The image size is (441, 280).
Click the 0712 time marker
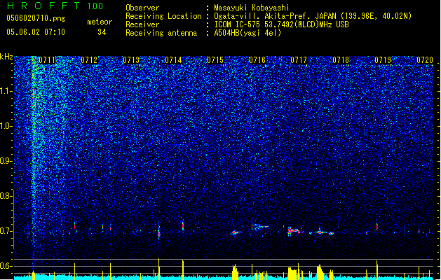(x=89, y=60)
